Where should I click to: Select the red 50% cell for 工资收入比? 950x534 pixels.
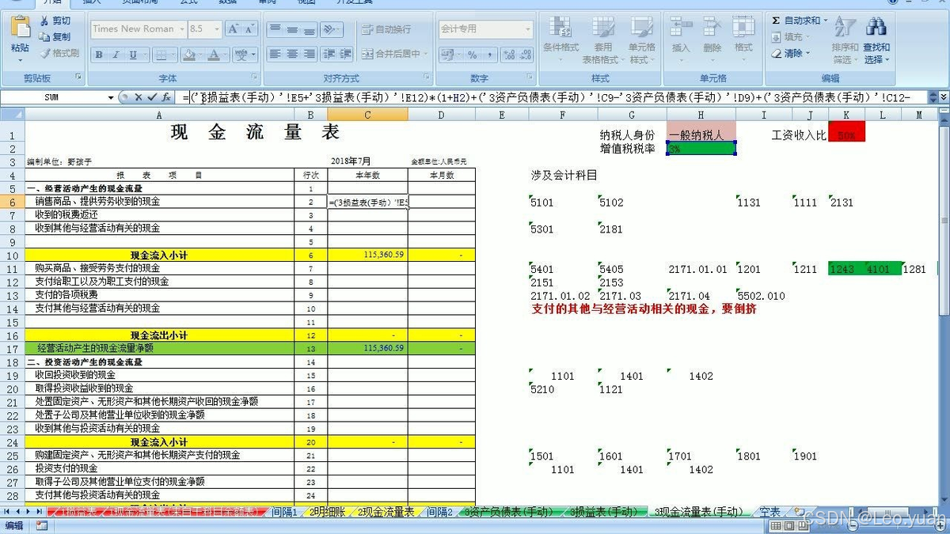pyautogui.click(x=846, y=131)
